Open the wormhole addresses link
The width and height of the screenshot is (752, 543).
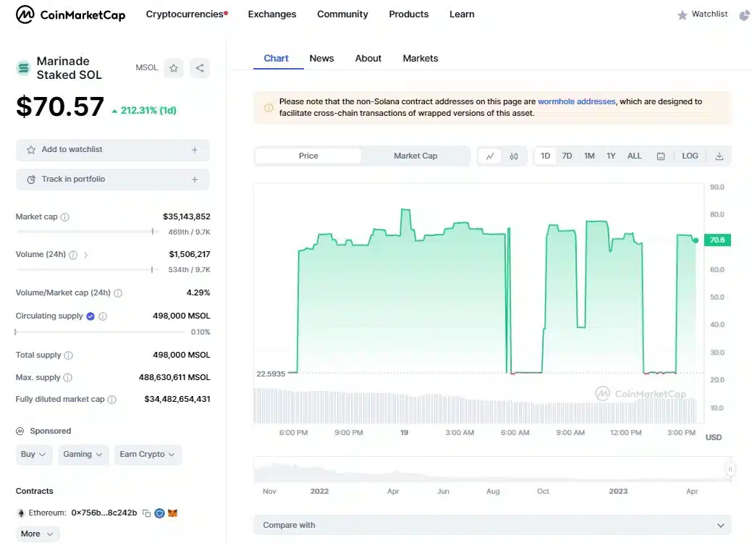click(576, 101)
